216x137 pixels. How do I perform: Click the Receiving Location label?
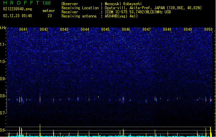coord(80,8)
